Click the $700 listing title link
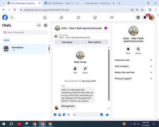This screenshot has height=127, width=159. (x=74, y=37)
